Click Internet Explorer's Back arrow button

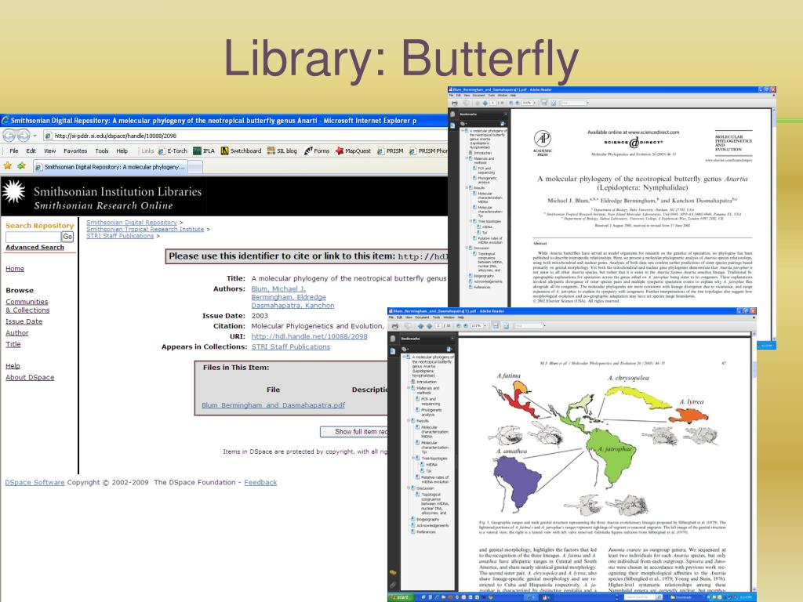(x=9, y=136)
